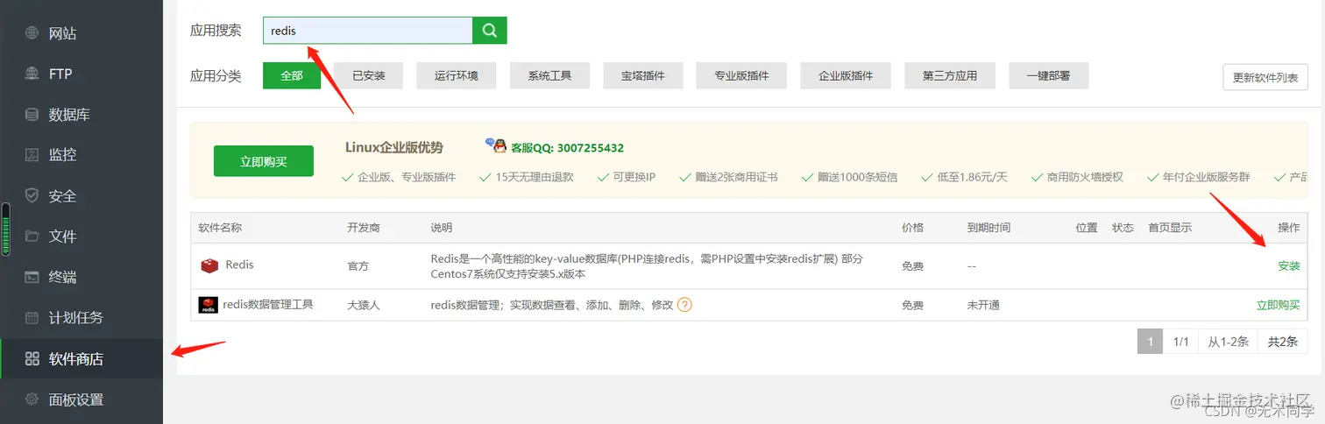This screenshot has height=424, width=1325.
Task: Click the Redis software name
Action: [239, 264]
